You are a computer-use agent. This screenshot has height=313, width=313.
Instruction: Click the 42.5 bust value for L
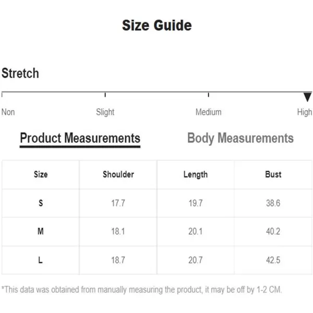point(273,260)
